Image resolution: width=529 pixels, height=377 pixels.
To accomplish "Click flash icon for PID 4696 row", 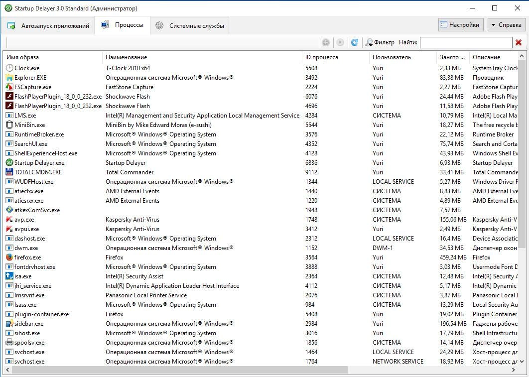I will pyautogui.click(x=9, y=106).
